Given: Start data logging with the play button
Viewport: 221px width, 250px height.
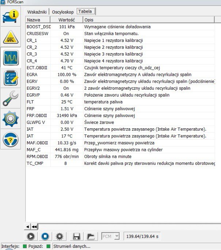Looking at the screenshot, I should (31, 236).
